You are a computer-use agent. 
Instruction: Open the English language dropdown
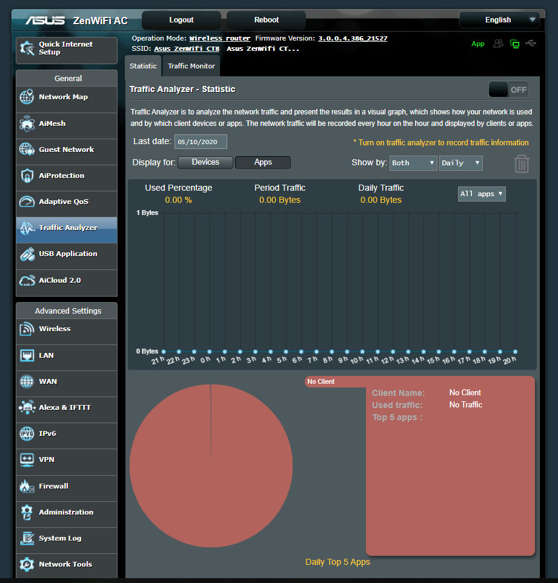click(499, 20)
